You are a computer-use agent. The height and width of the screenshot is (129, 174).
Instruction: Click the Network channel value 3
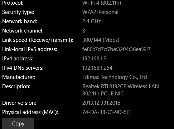tap(84, 31)
